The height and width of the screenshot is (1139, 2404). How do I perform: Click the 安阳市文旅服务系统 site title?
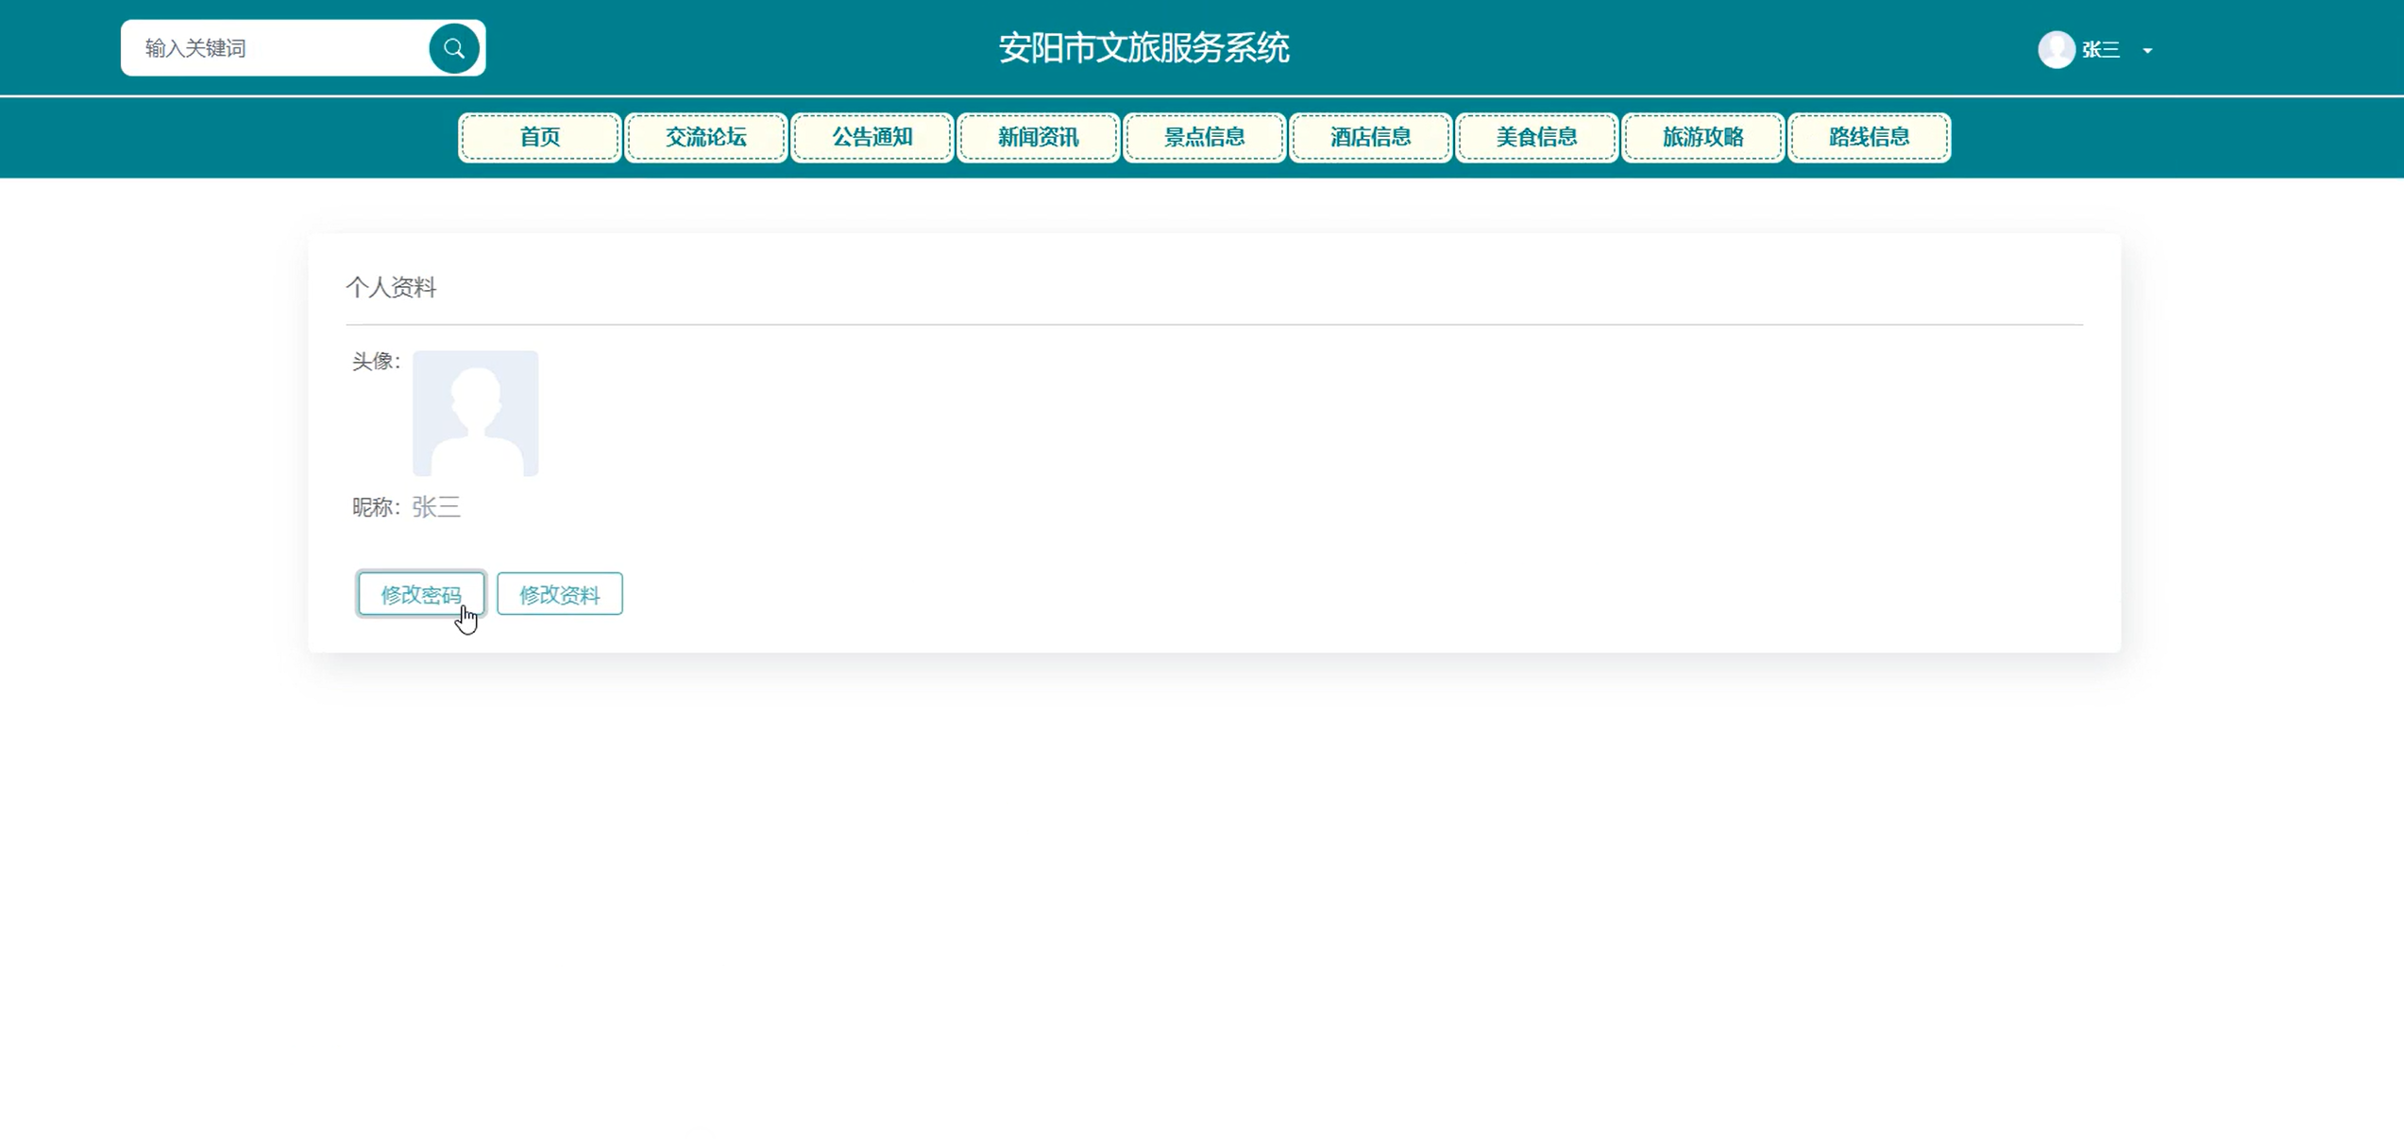point(1143,48)
